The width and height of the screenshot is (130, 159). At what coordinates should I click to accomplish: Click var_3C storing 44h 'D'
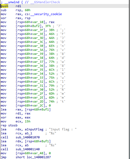(x=38, y=42)
